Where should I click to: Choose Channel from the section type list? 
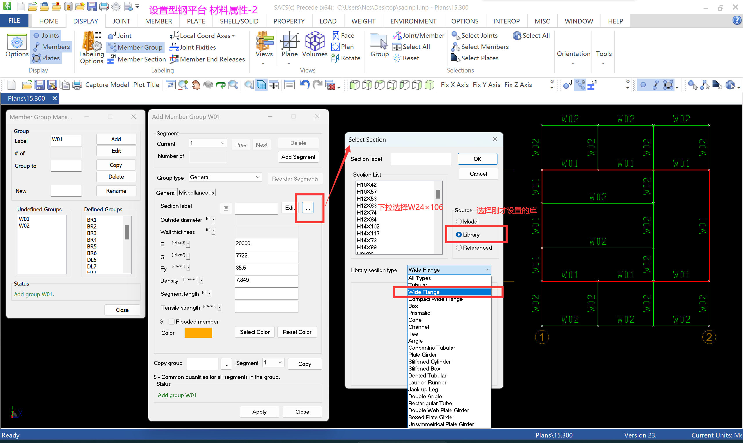click(418, 327)
